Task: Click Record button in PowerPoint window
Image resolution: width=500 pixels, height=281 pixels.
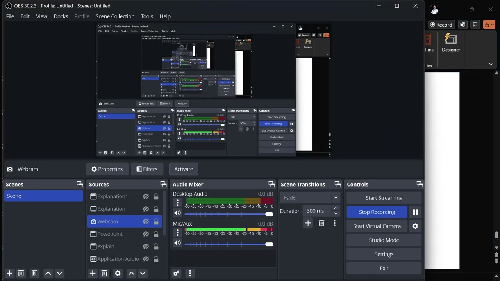Action: (441, 25)
